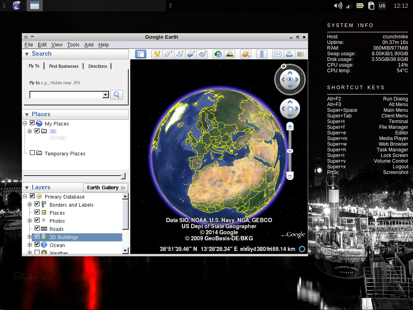Open Fly To search history dropdown
The height and width of the screenshot is (310, 413).
click(x=105, y=95)
